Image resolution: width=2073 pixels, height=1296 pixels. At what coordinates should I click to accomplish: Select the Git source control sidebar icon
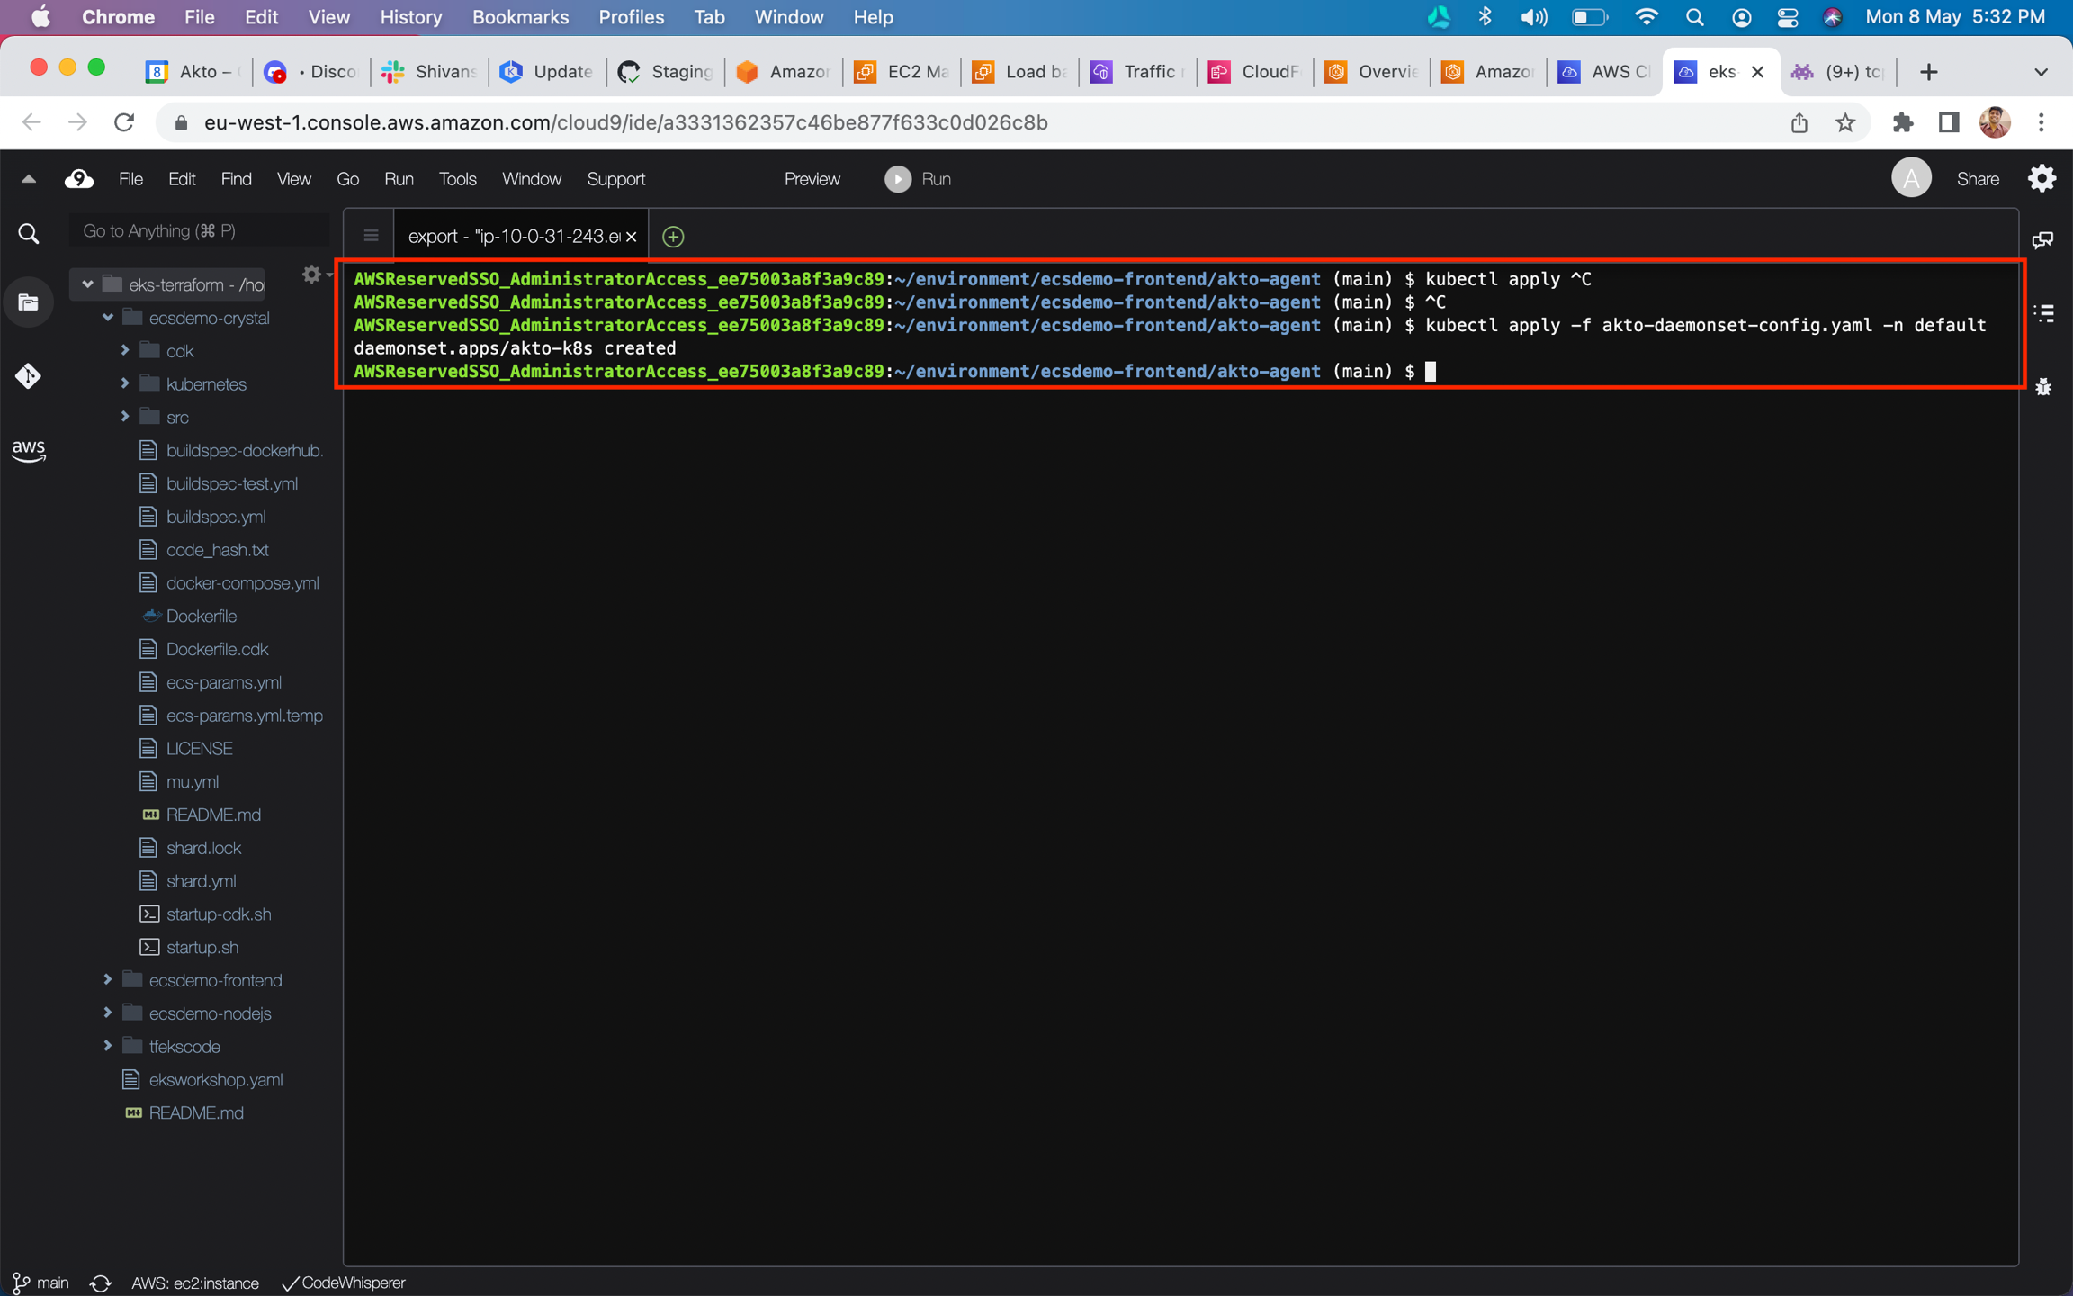(x=28, y=376)
